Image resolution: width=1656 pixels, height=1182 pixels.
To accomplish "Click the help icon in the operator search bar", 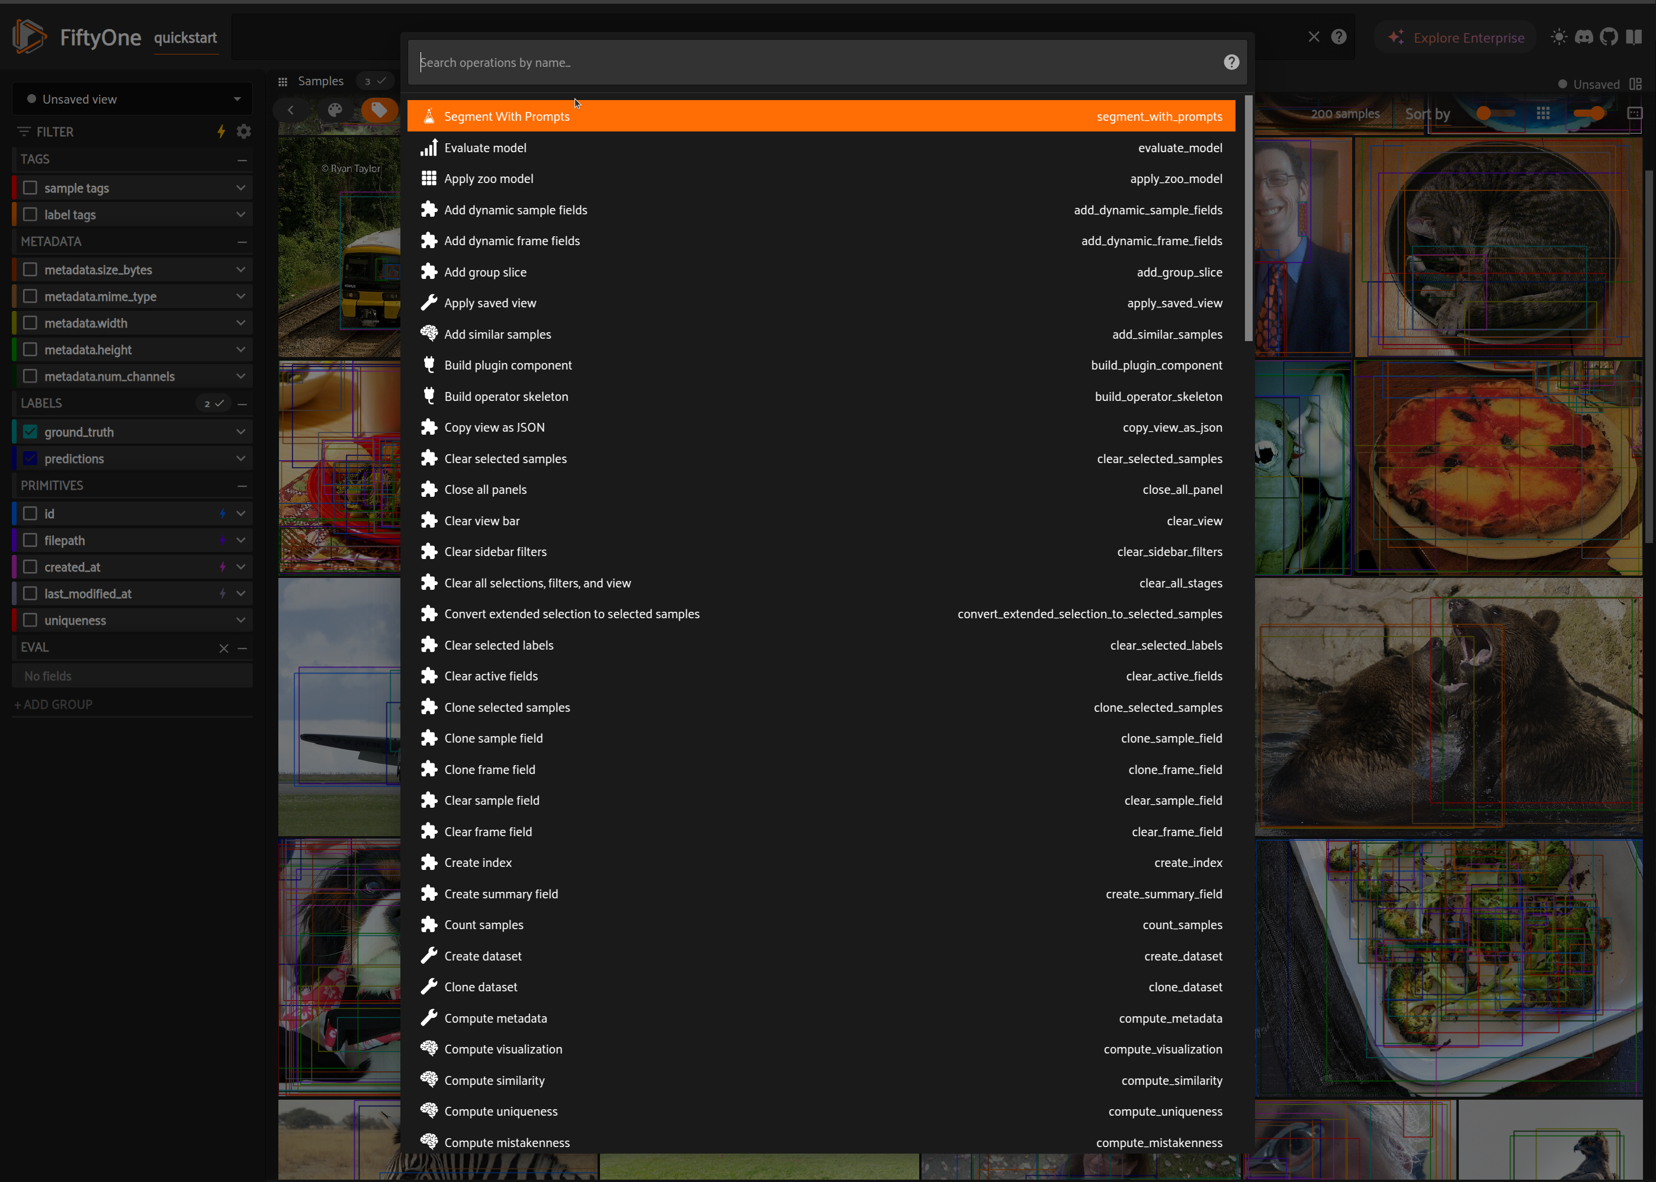I will coord(1231,63).
